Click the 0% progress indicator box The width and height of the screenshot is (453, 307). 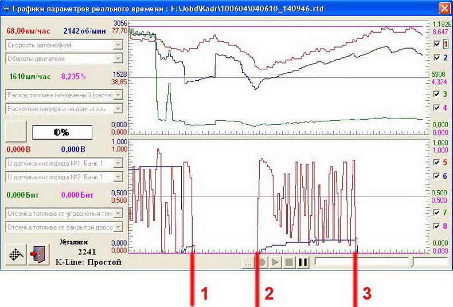61,132
